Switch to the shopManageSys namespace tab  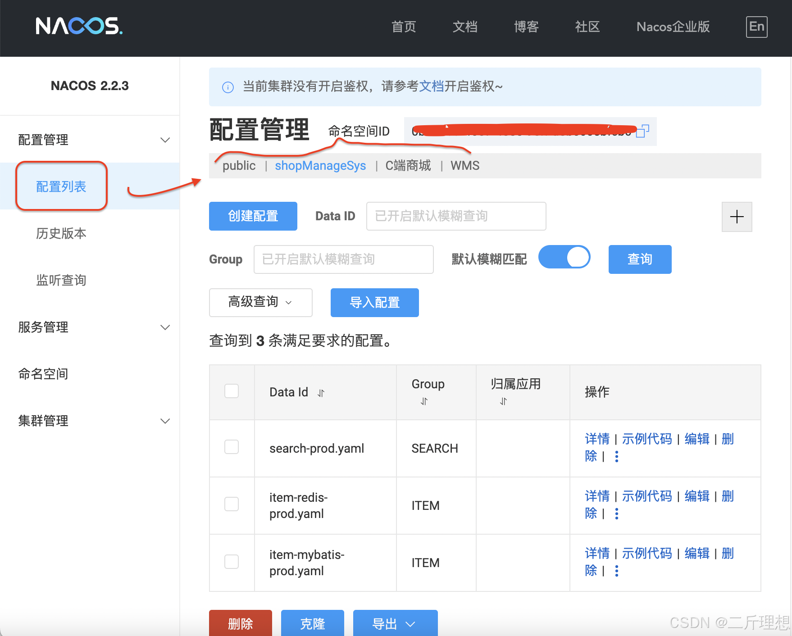coord(320,166)
